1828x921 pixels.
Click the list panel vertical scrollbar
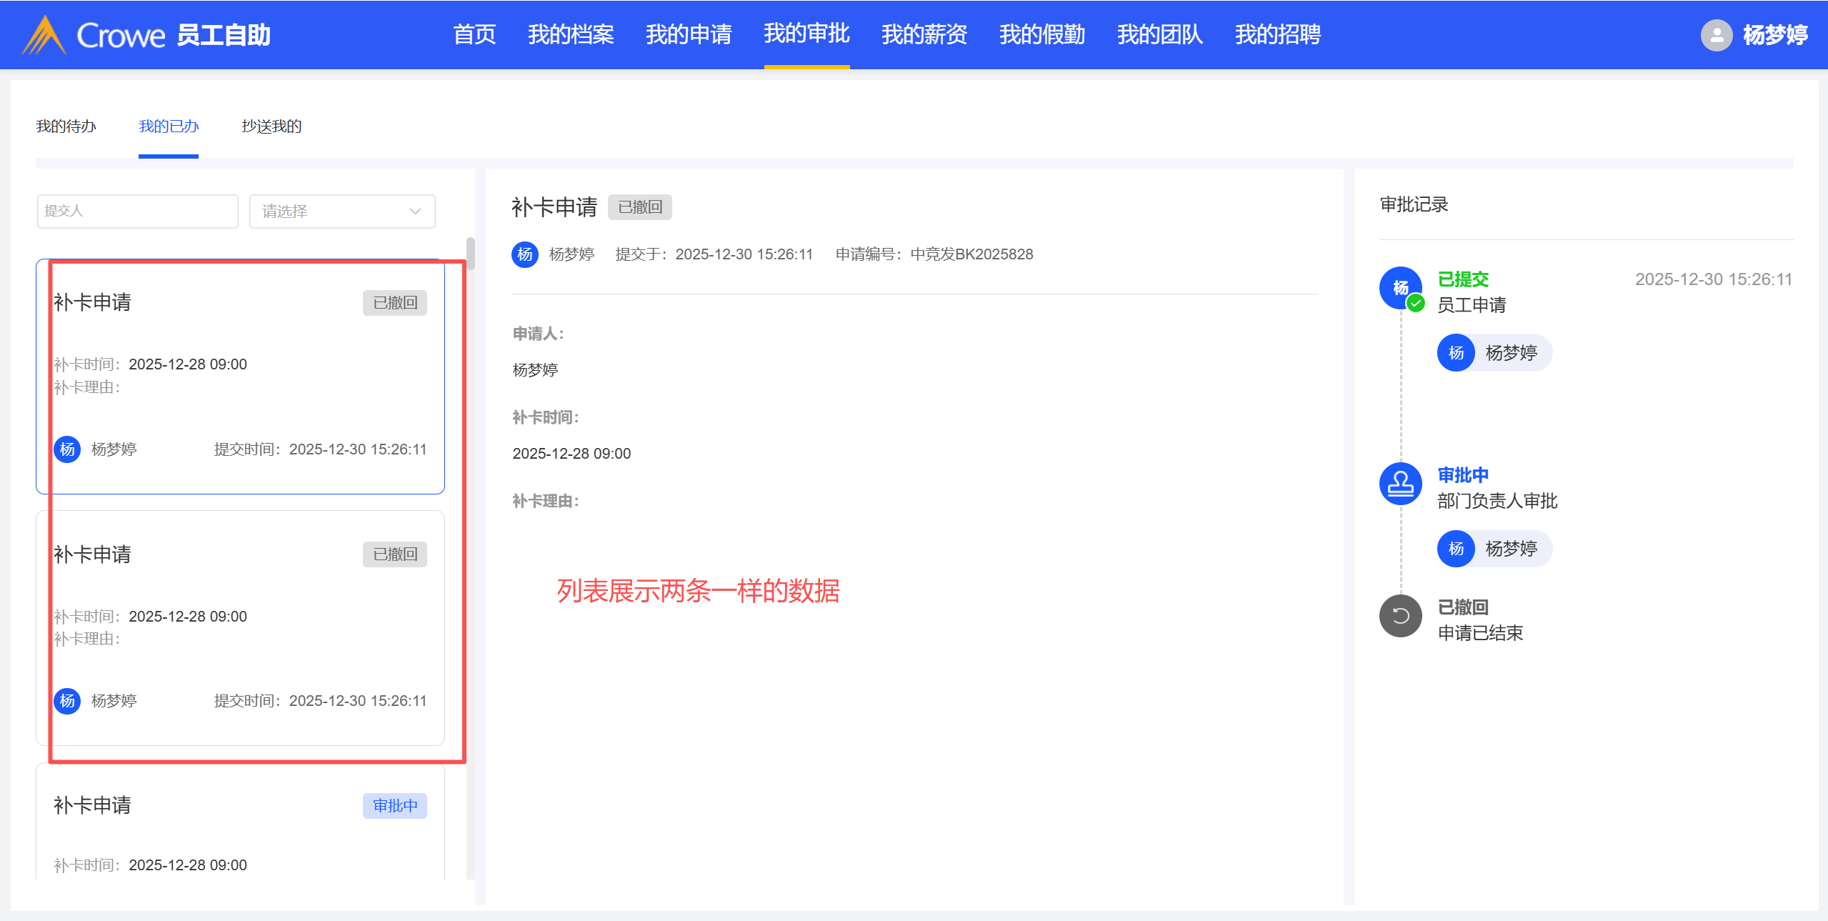[x=470, y=254]
